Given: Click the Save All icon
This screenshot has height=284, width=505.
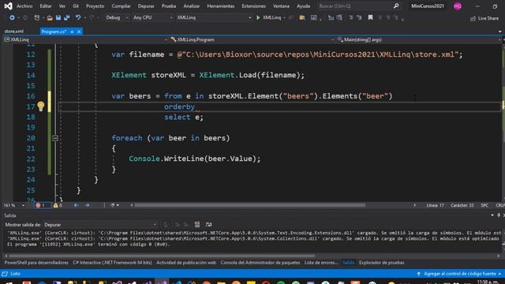Looking at the screenshot, I should click(x=66, y=17).
